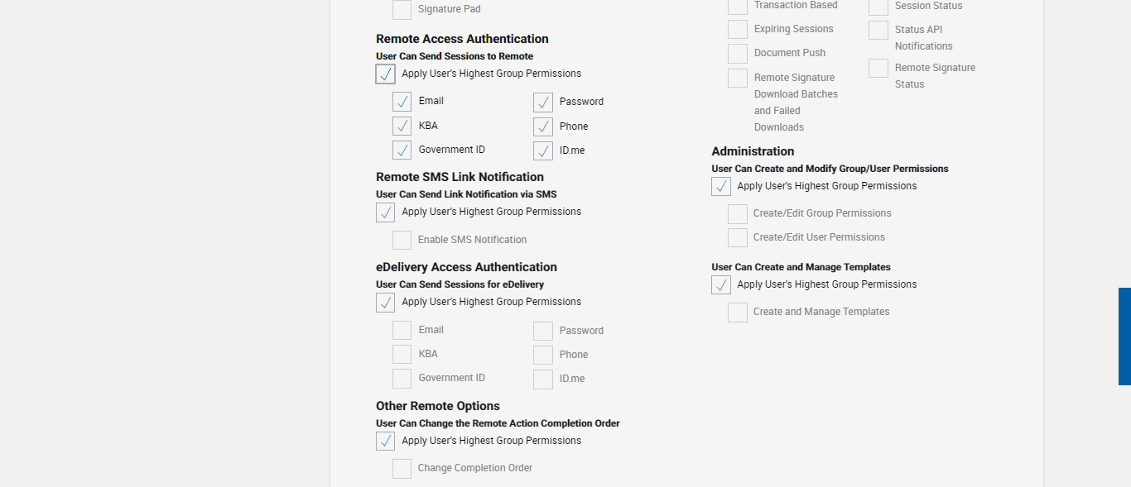Screen dimensions: 1131x487
Task: Check Create/Edit User Permissions
Action: pyautogui.click(x=738, y=238)
